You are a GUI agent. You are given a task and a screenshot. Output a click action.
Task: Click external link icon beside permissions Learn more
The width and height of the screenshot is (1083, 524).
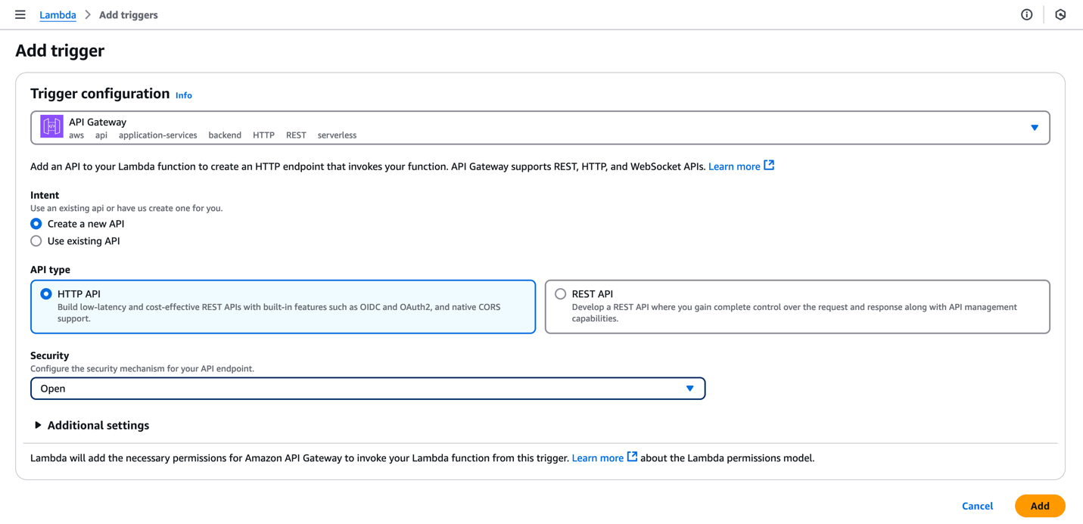coord(632,457)
